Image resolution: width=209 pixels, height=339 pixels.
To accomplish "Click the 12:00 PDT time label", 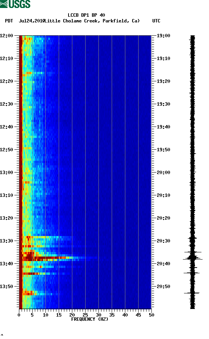I will pyautogui.click(x=7, y=36).
